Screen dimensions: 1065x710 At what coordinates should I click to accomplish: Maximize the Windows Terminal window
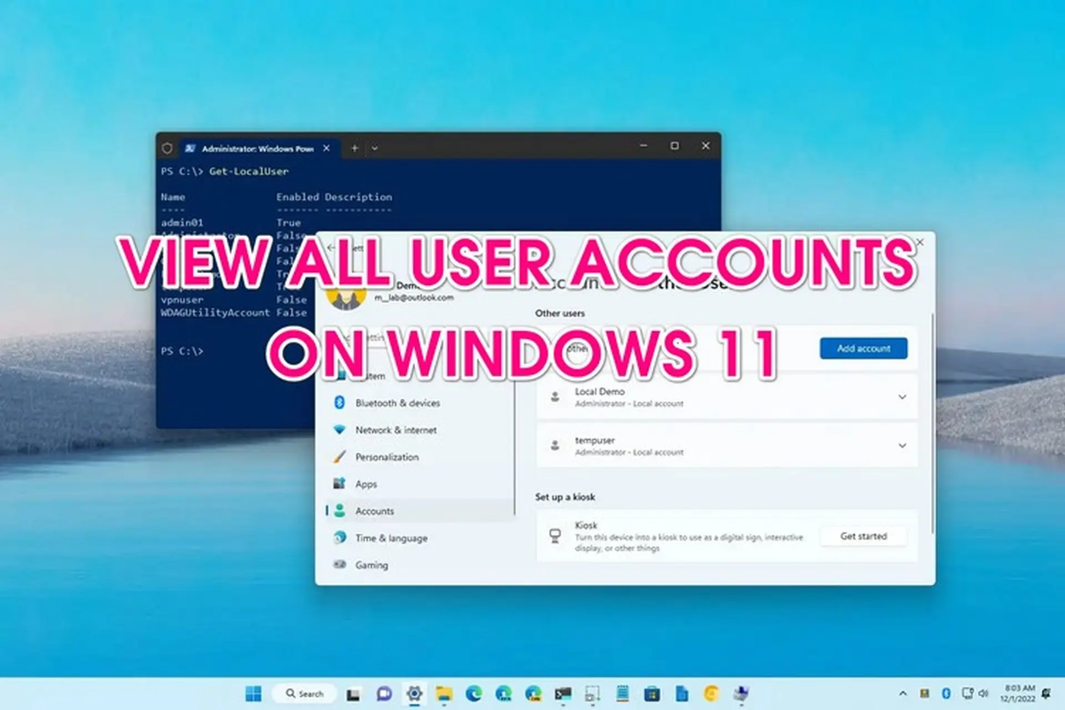click(674, 146)
